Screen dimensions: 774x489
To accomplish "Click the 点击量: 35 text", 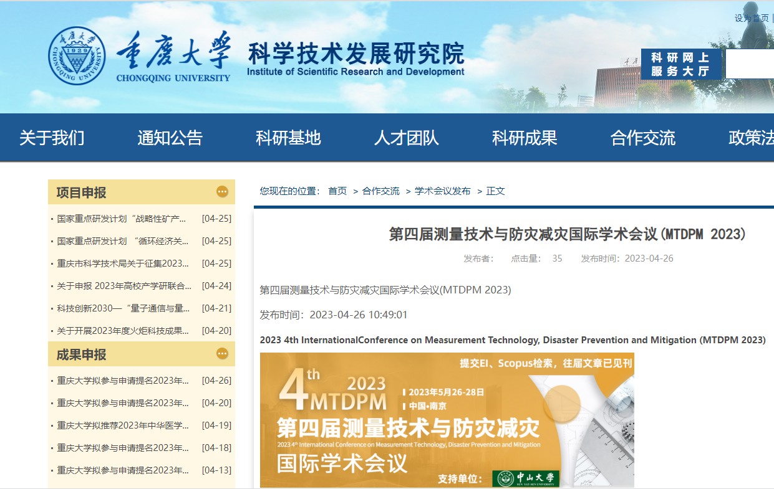I will tap(536, 259).
